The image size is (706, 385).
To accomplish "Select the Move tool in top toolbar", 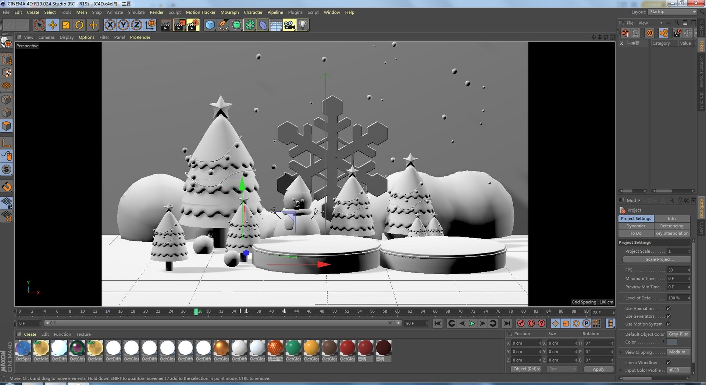I will coord(53,25).
